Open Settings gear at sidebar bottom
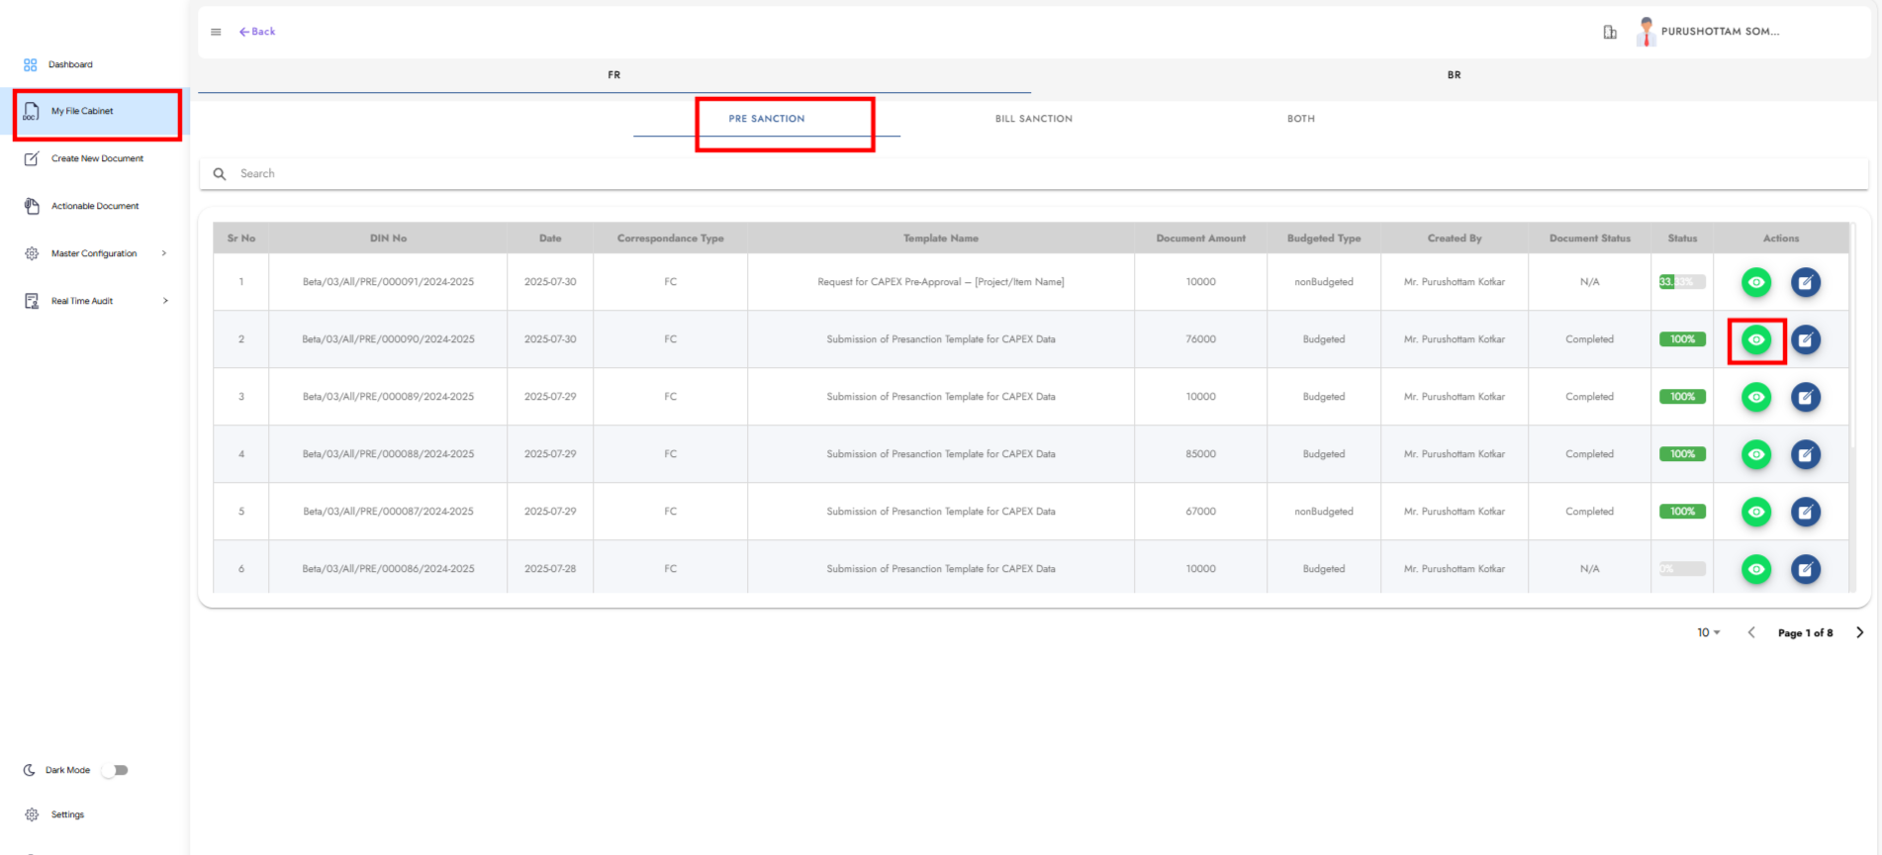 tap(32, 814)
